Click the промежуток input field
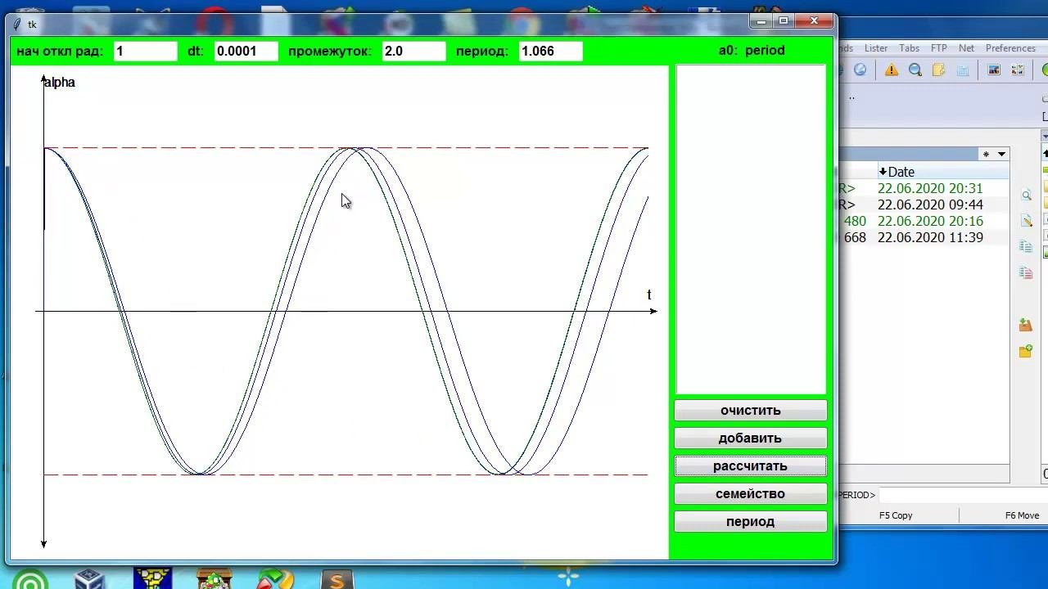Image resolution: width=1048 pixels, height=589 pixels. pyautogui.click(x=413, y=51)
